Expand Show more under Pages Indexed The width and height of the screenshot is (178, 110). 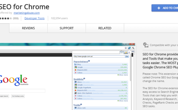[122, 75]
